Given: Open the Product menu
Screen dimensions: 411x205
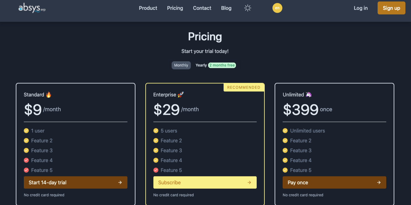Looking at the screenshot, I should coord(148,8).
